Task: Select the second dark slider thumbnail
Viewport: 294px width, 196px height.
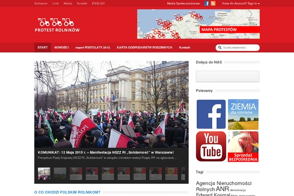Action: click(x=60, y=174)
